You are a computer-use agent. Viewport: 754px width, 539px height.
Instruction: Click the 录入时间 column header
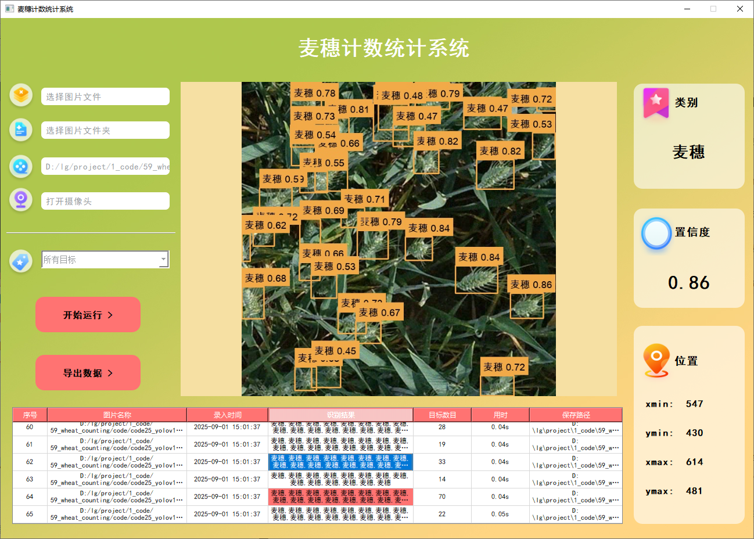[x=227, y=415]
